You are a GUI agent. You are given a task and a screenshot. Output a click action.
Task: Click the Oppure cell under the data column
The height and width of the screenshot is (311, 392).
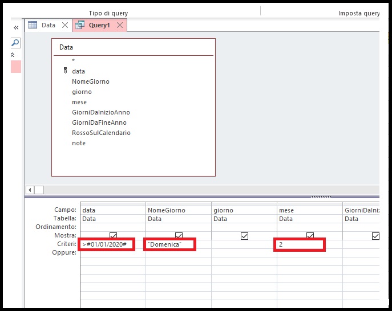click(x=113, y=253)
